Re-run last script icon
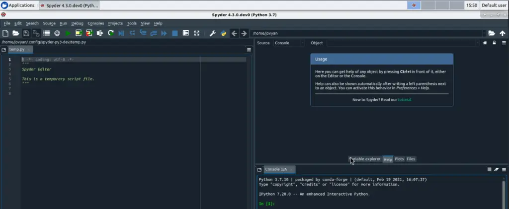 coord(111,33)
